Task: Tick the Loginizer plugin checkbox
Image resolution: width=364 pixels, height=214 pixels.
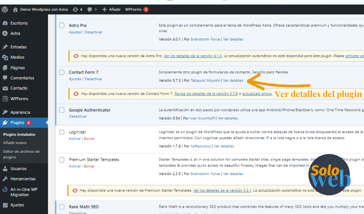Action: point(62,132)
